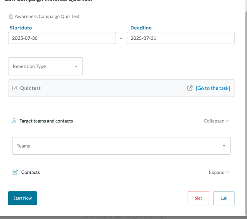The image size is (247, 219).
Task: Click the vertical scrollbar on the right edge
Action: click(x=246, y=108)
